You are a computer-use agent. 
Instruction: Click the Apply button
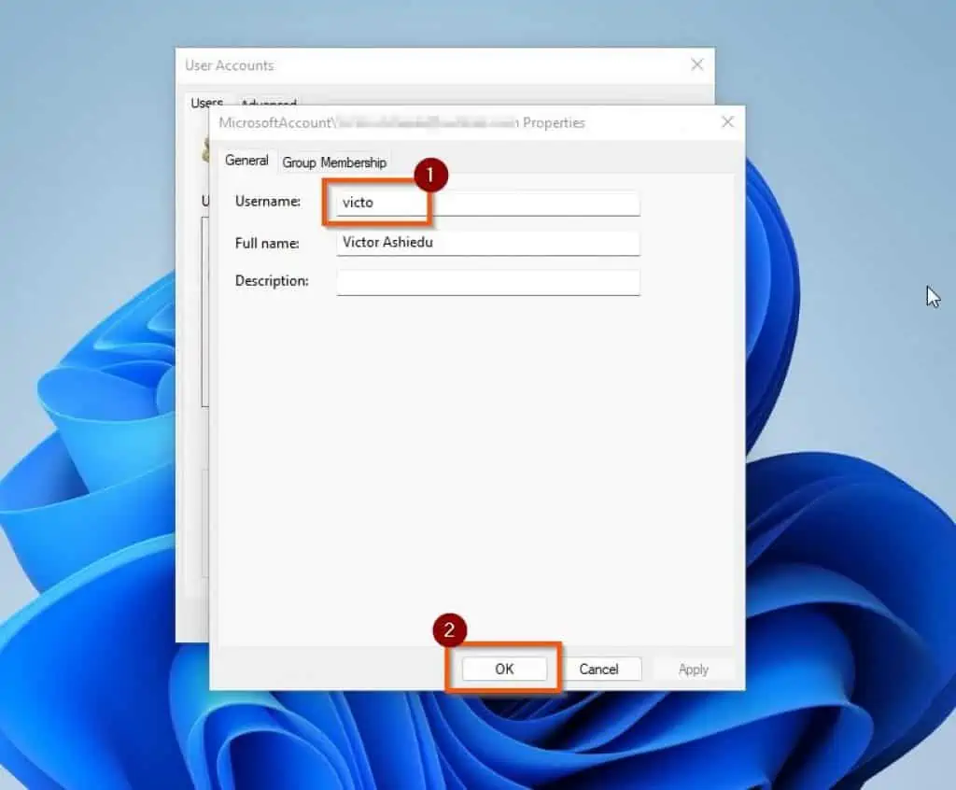693,669
